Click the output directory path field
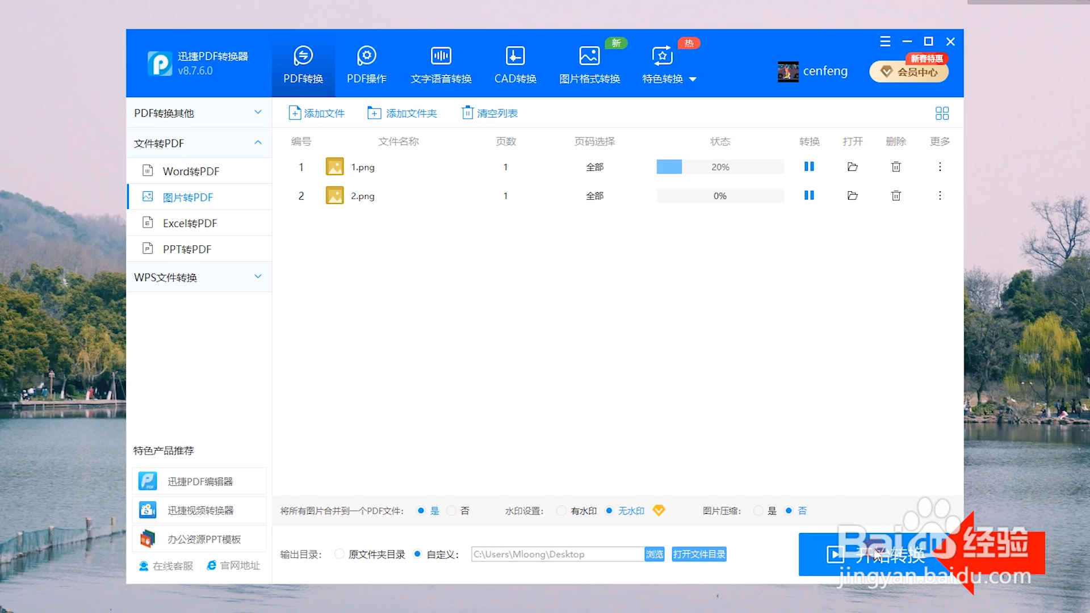 (556, 554)
